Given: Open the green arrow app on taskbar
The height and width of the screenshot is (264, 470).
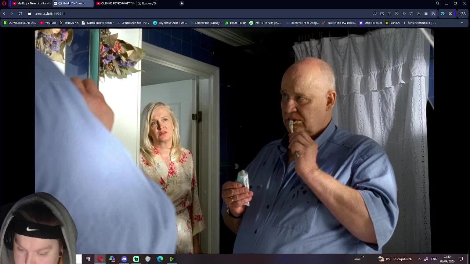Looking at the screenshot, I should (172, 259).
